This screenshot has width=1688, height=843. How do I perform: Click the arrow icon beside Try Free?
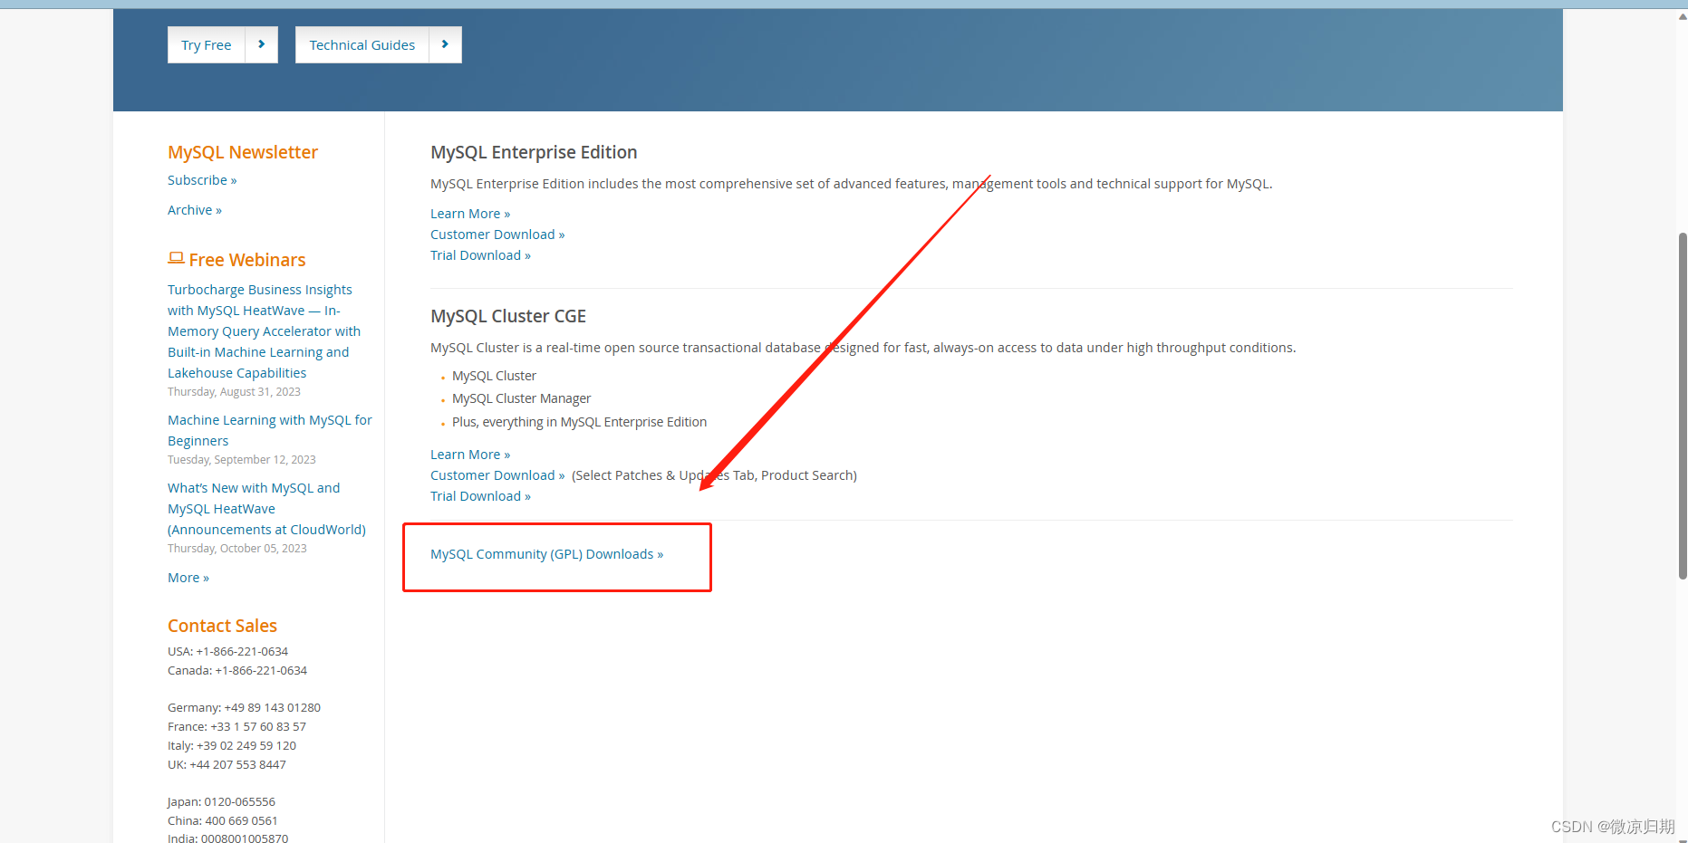[x=262, y=44]
